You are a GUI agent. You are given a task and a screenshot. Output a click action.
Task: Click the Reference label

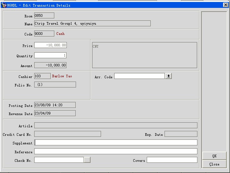click(x=23, y=152)
